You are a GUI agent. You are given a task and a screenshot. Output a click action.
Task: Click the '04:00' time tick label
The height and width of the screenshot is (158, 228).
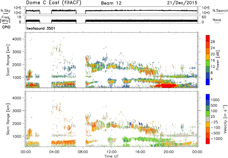[54, 152]
